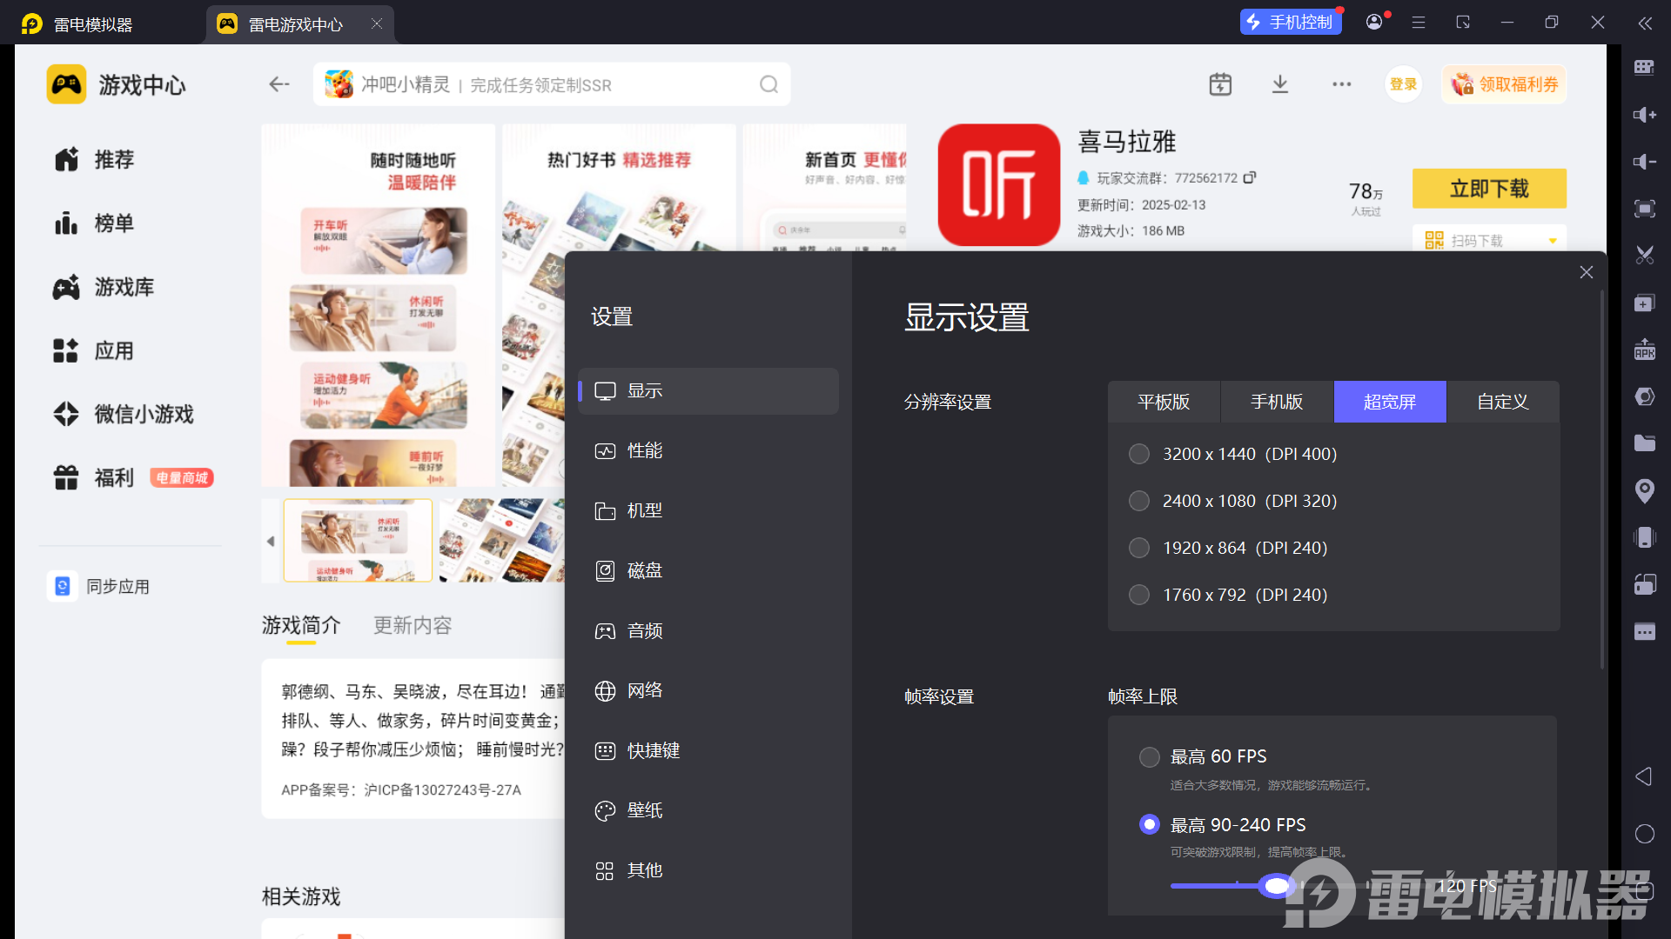The image size is (1671, 939).
Task: Click the previous screenshot arrow in thumbnail strip
Action: (271, 541)
